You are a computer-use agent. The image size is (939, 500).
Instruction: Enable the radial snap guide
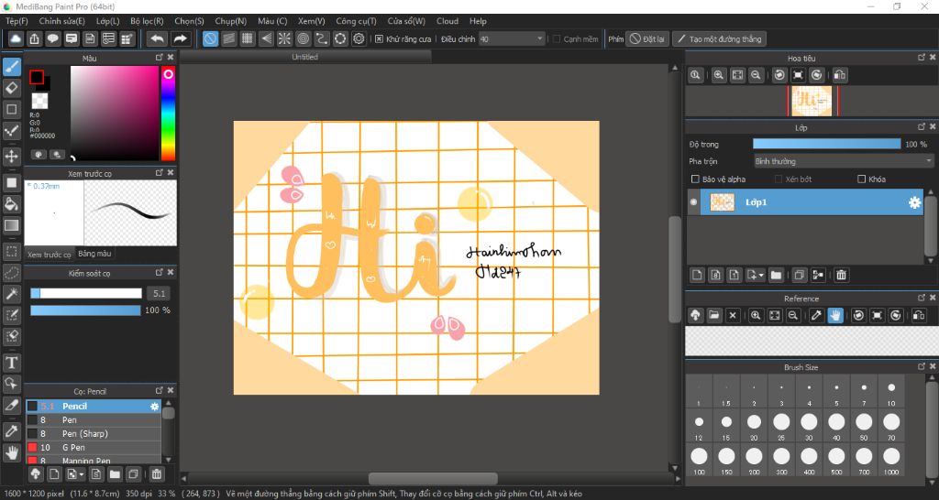(x=284, y=38)
